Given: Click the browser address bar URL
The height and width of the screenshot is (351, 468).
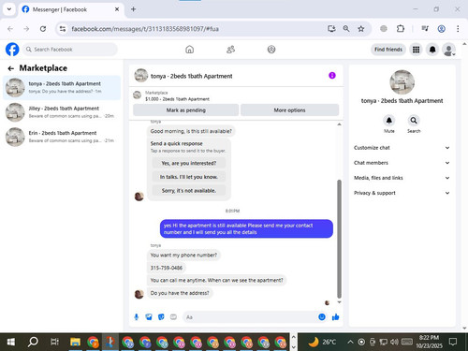Looking at the screenshot, I should (x=145, y=29).
